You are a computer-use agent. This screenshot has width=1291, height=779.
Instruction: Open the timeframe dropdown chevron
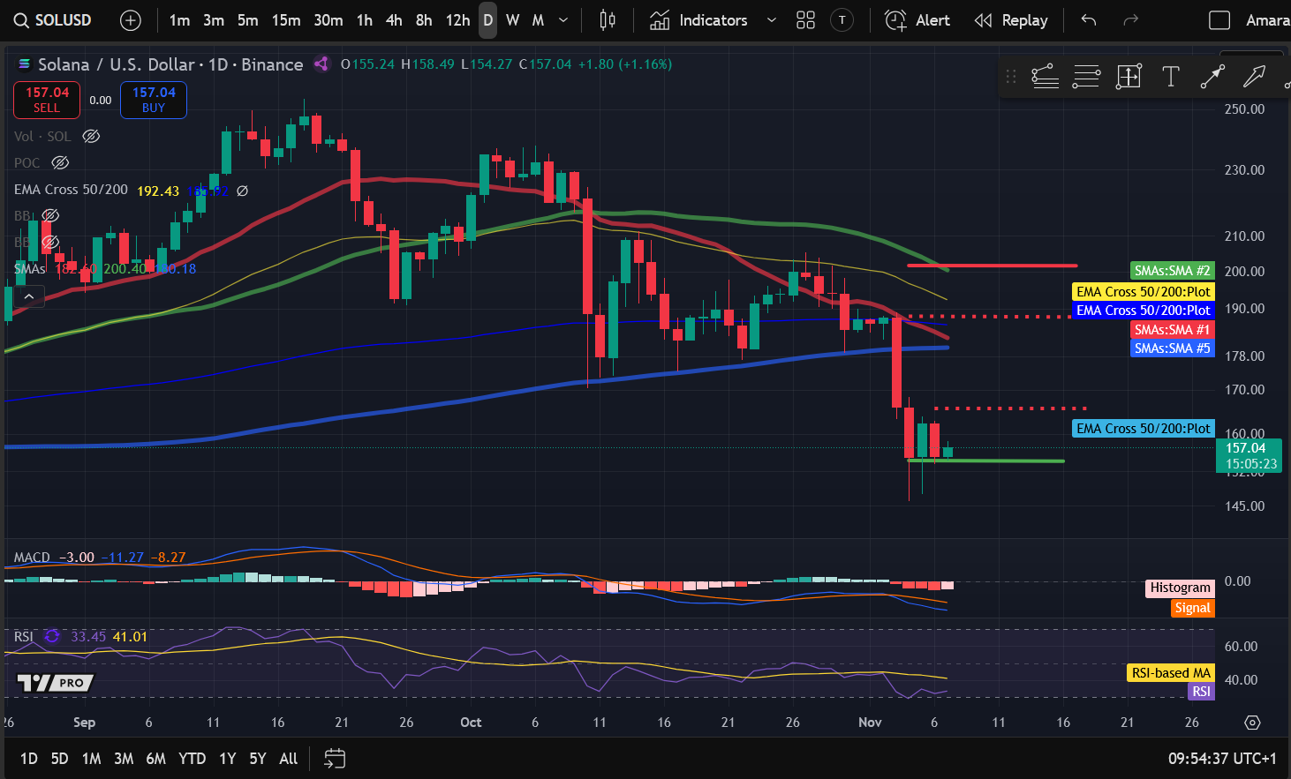click(x=562, y=20)
